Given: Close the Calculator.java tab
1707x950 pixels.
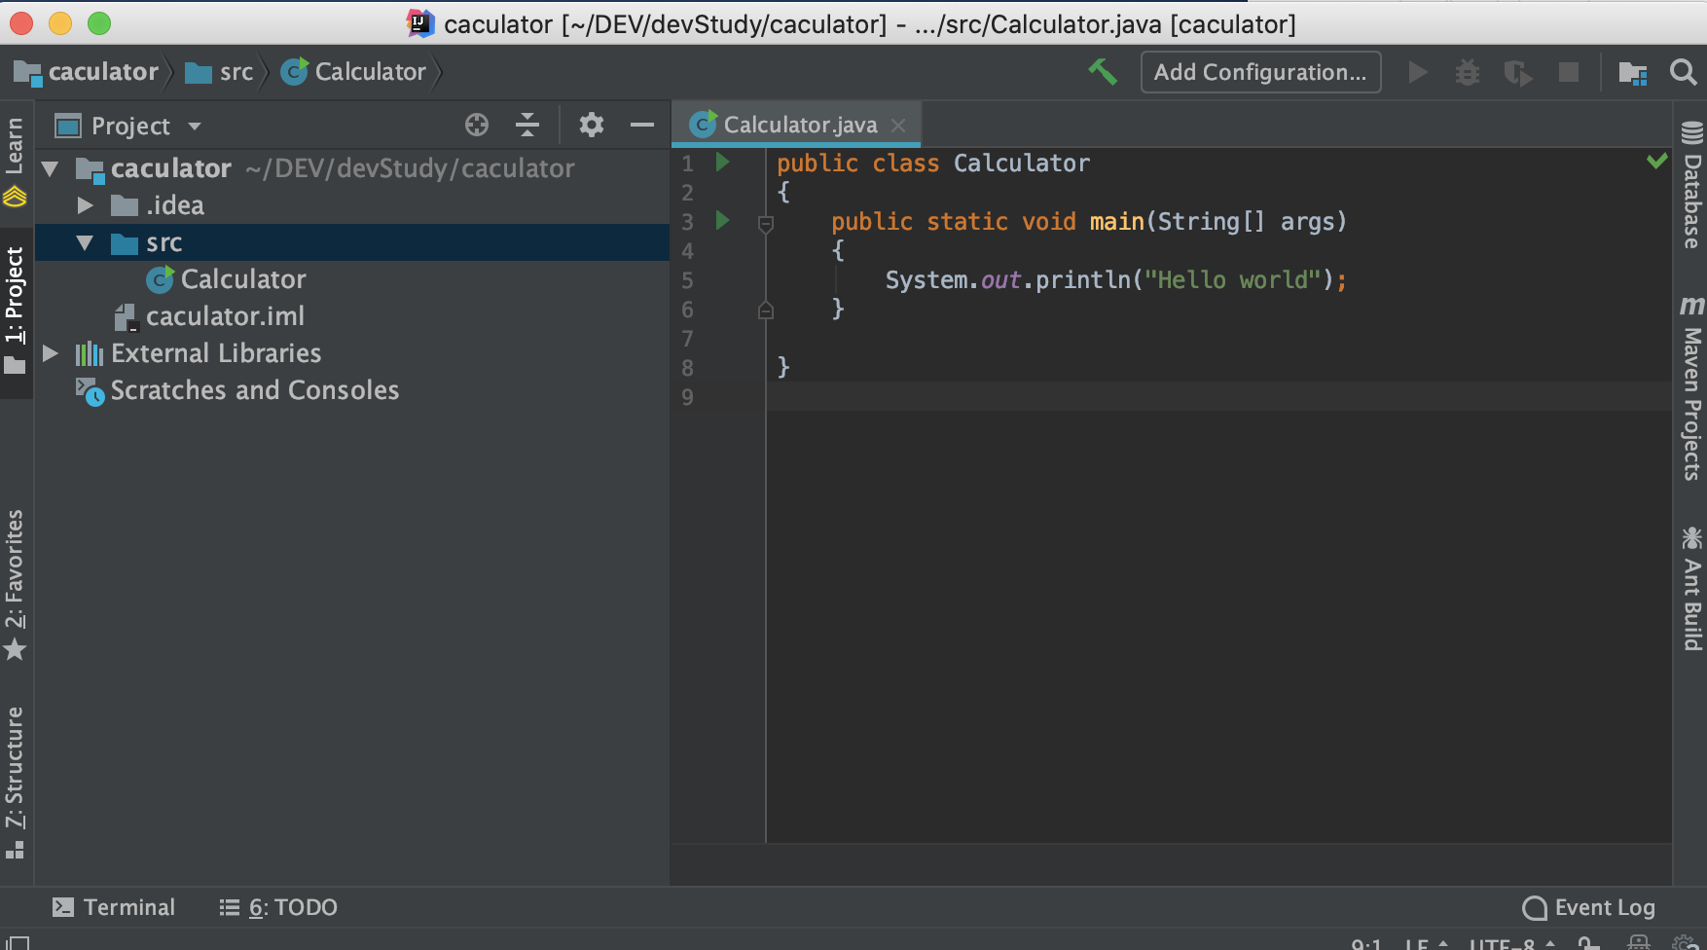Looking at the screenshot, I should pos(898,126).
